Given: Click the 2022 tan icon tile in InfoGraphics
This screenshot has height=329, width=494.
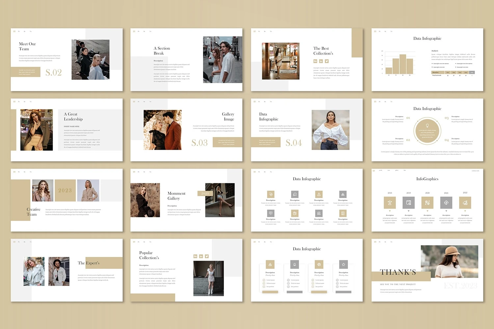Looking at the screenshot, I should [465, 203].
